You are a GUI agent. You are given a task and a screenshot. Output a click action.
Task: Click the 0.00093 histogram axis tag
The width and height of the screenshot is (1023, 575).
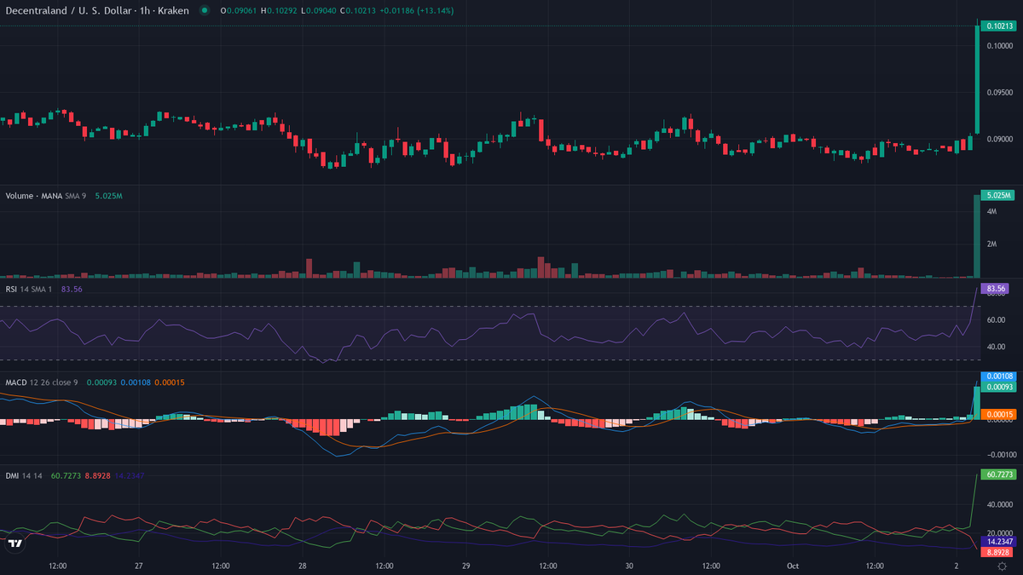1001,387
